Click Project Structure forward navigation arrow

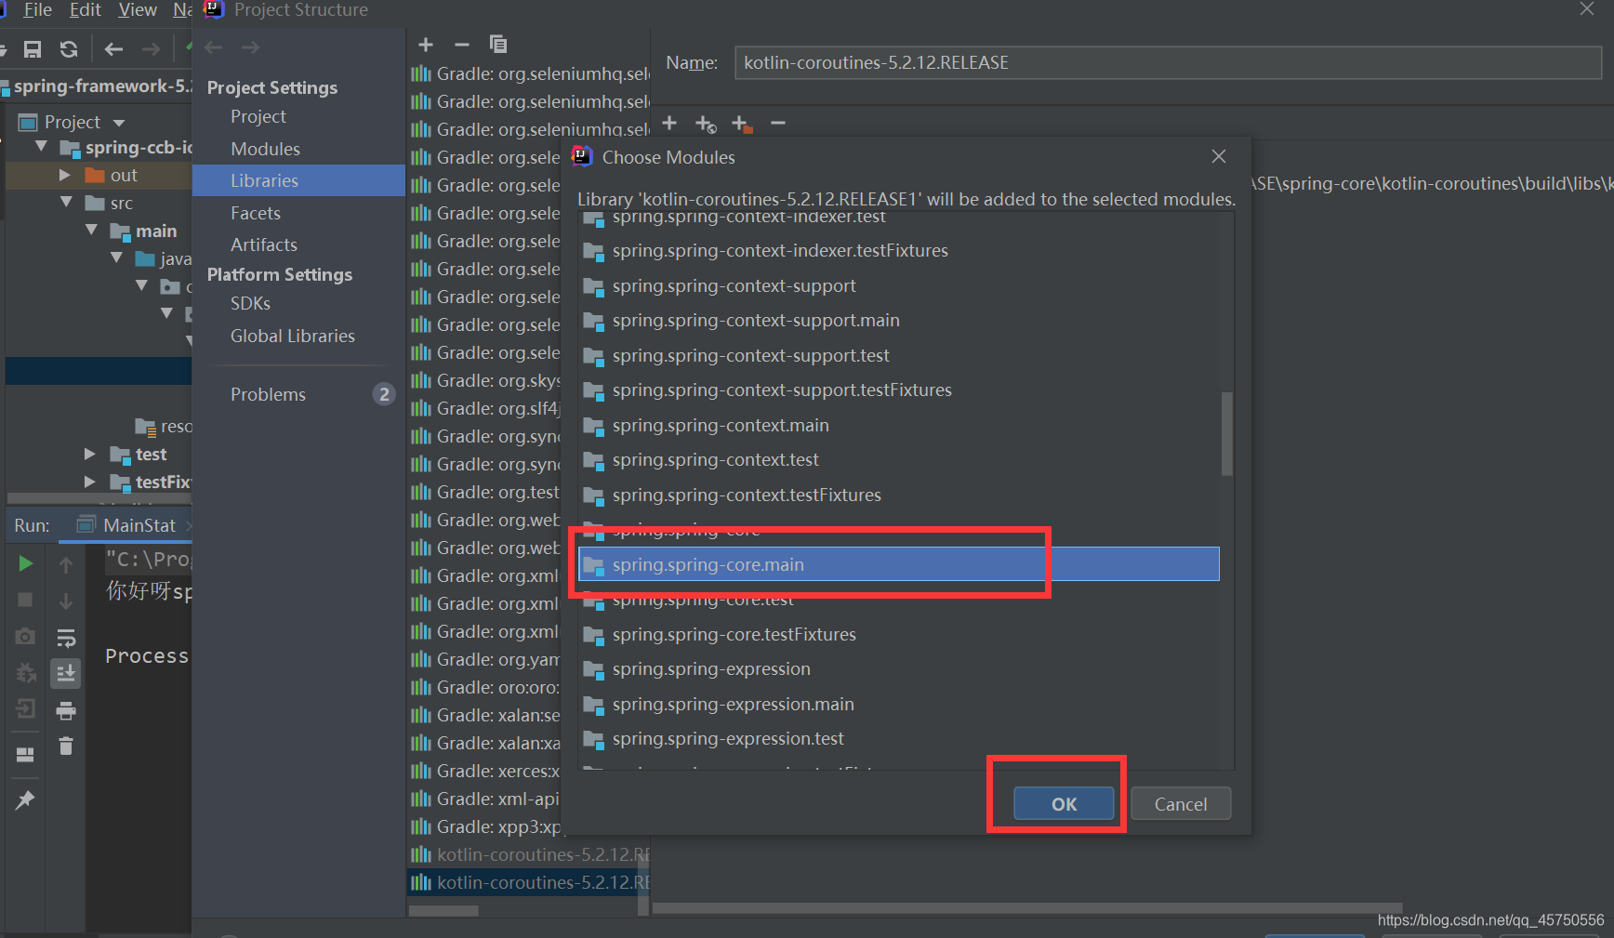[x=250, y=47]
